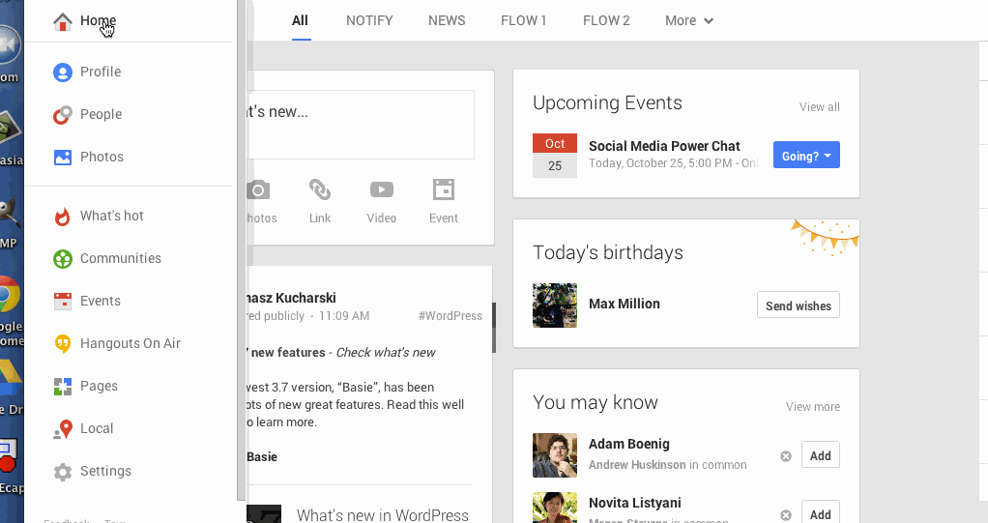The image size is (988, 523).
Task: Open Novita Listyani's name link
Action: 634,503
